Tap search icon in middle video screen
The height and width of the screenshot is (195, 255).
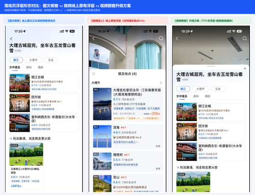161,39
